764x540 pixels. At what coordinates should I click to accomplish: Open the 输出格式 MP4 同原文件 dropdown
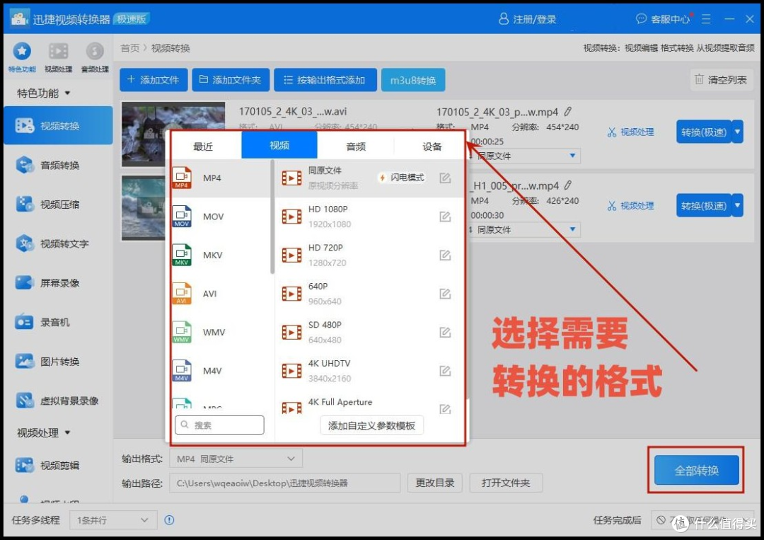236,459
